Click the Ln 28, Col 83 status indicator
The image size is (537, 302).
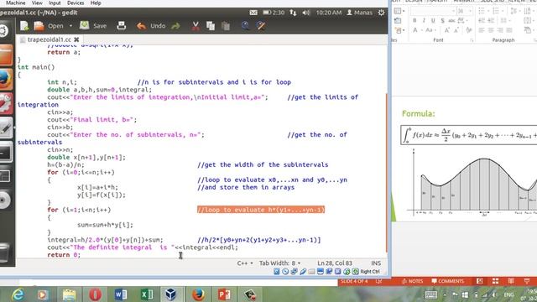[335, 263]
